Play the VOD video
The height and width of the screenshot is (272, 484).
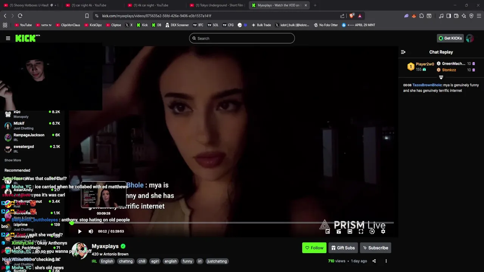click(x=80, y=231)
